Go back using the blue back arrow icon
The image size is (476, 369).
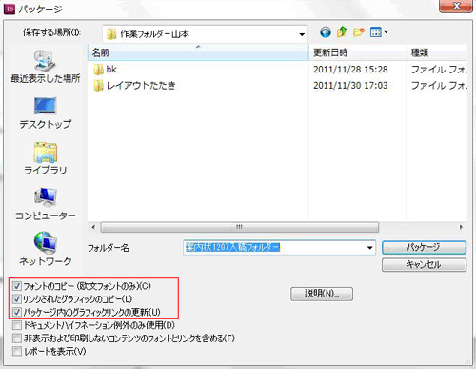[326, 32]
